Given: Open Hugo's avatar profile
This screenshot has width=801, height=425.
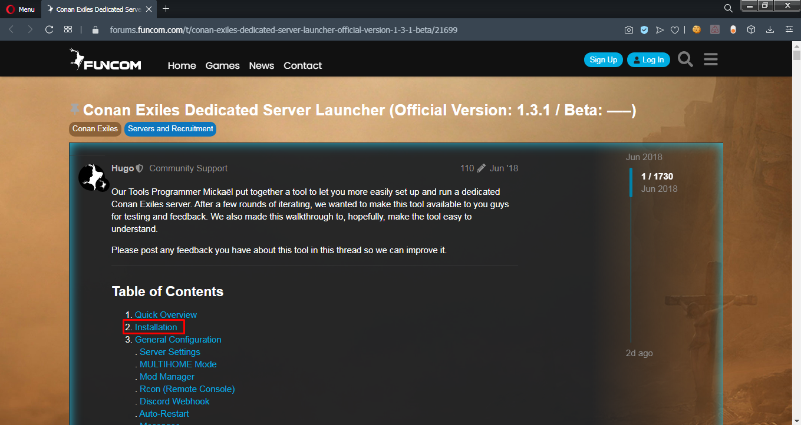Looking at the screenshot, I should [x=92, y=177].
